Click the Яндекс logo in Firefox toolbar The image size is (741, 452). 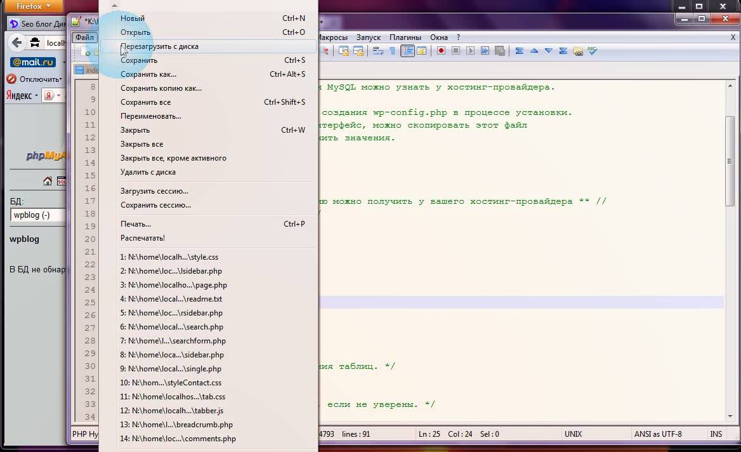19,95
